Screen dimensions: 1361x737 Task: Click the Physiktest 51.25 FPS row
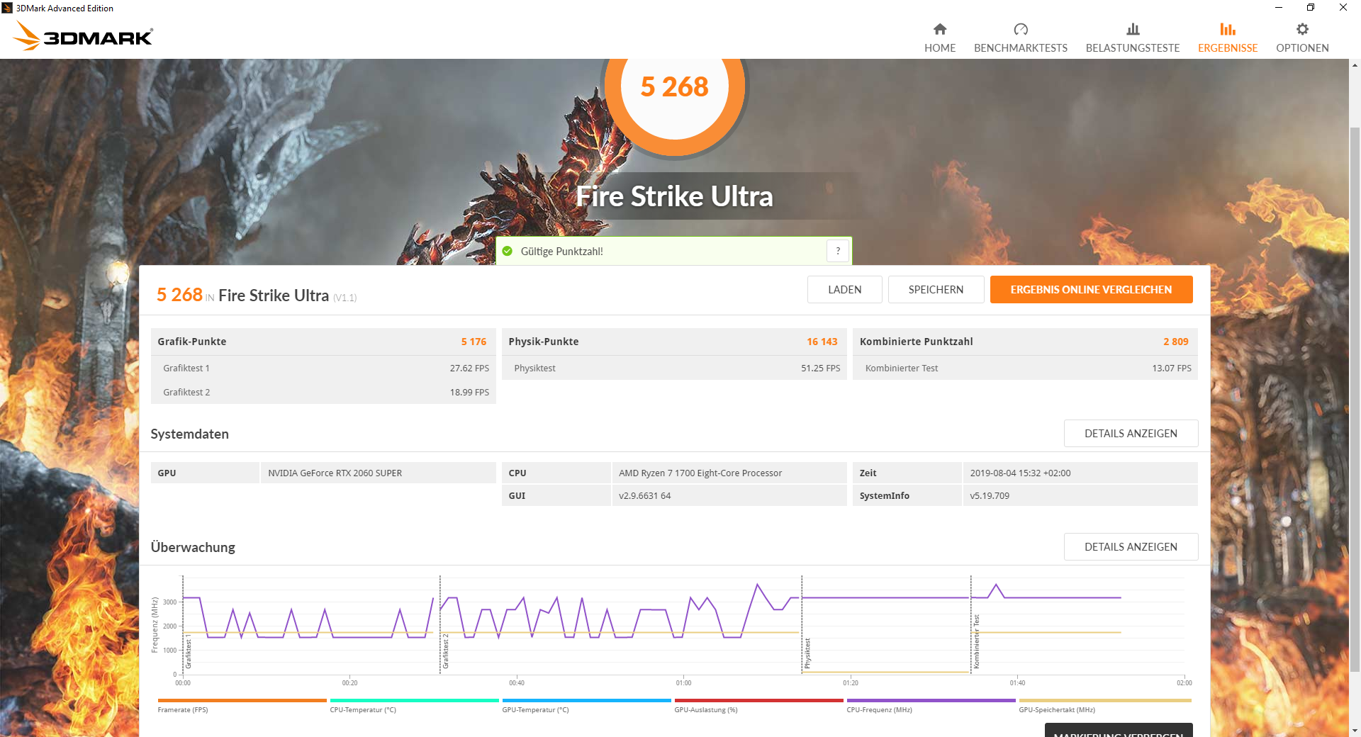(674, 368)
